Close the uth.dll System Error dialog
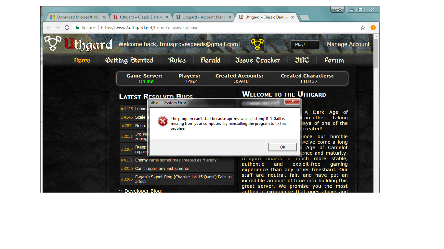Image resolution: width=444 pixels, height=249 pixels. [293, 101]
